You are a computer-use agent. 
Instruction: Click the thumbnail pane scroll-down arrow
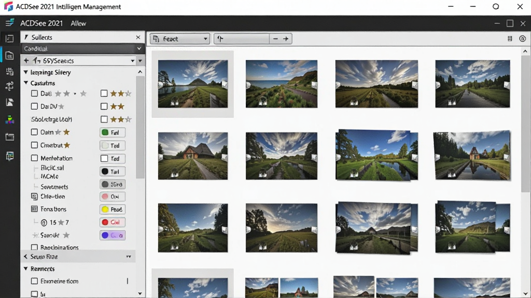point(525,294)
